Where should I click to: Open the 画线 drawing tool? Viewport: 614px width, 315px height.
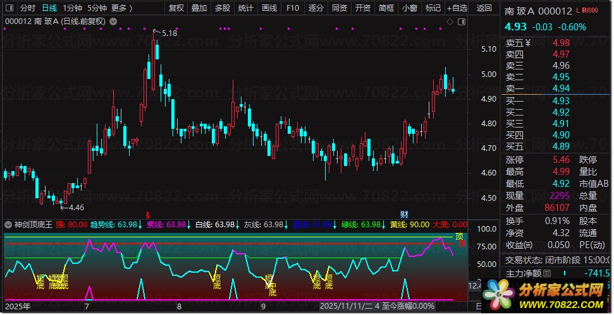point(269,8)
